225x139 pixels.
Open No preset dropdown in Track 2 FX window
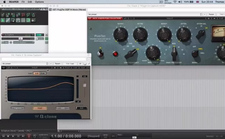(x=145, y=14)
